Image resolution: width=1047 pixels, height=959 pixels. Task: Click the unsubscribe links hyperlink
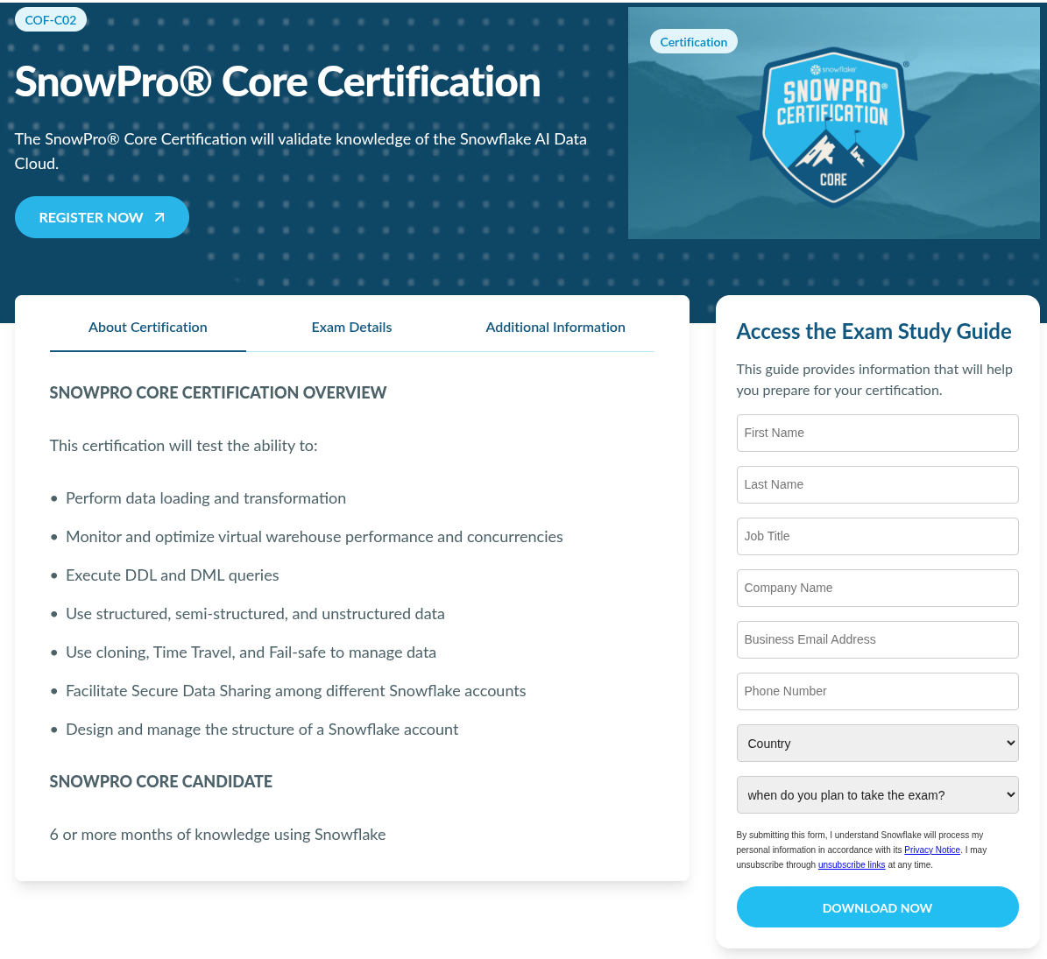[x=851, y=864]
